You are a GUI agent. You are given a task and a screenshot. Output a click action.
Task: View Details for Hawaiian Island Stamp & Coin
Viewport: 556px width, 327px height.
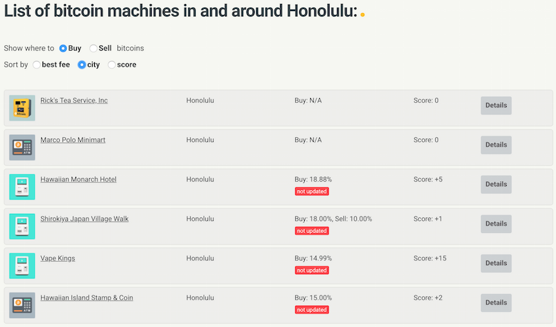tap(496, 303)
